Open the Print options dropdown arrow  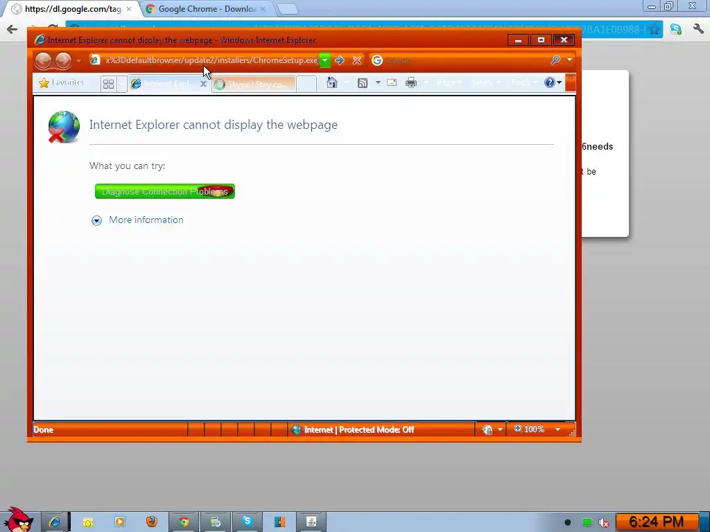tap(426, 83)
